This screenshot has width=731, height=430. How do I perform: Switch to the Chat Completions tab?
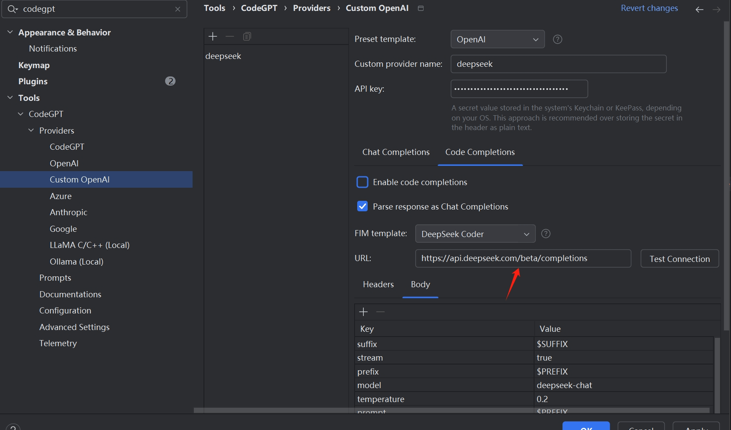[x=396, y=152]
